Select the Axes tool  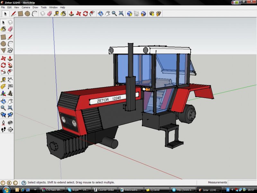(3, 94)
